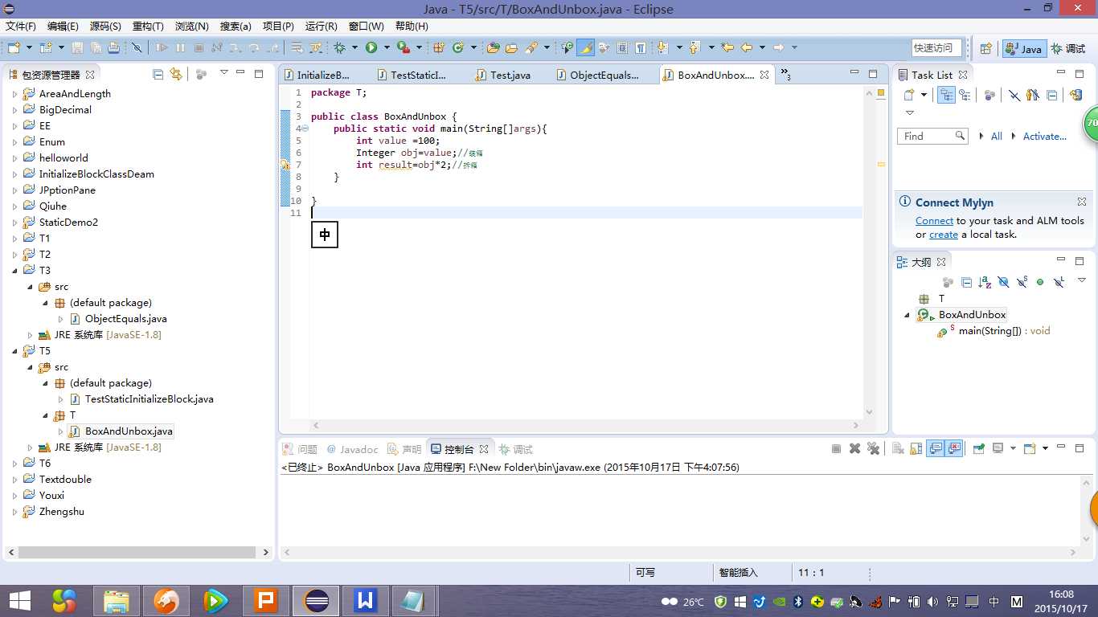Click the Activate... link in Task List
The image size is (1098, 617).
1044,137
